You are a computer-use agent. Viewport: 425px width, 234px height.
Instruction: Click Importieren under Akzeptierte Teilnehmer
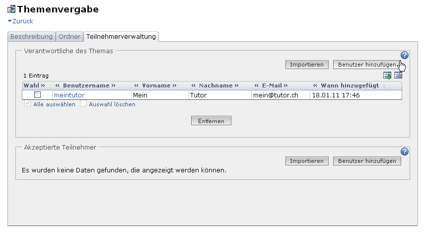coord(307,161)
